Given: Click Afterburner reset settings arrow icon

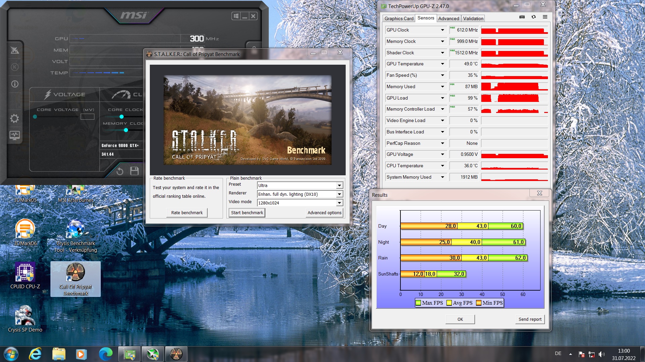Looking at the screenshot, I should coord(120,171).
